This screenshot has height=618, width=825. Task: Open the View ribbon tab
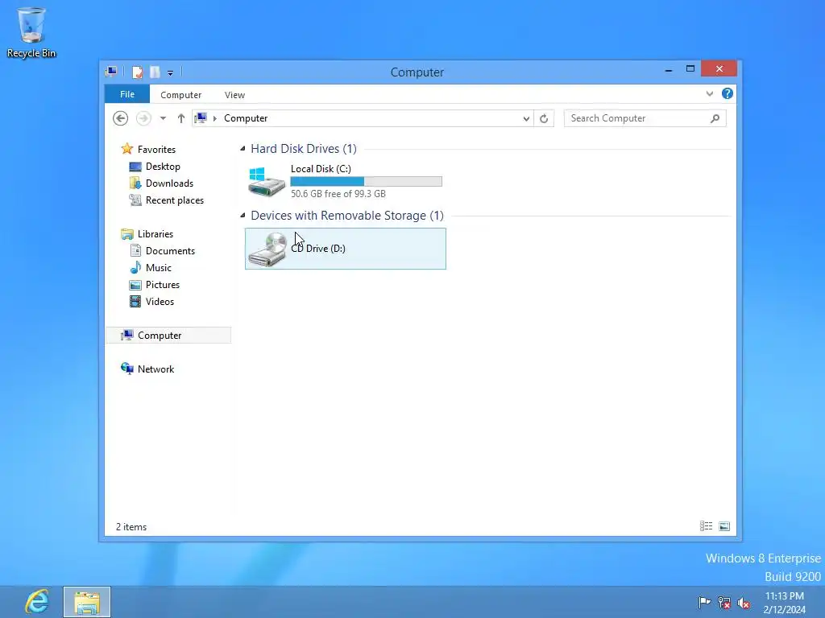tap(234, 95)
